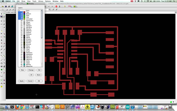The width and height of the screenshot is (177, 111).
Task: Toggle visibility of layer 20 Dimension
Action: 20,21
